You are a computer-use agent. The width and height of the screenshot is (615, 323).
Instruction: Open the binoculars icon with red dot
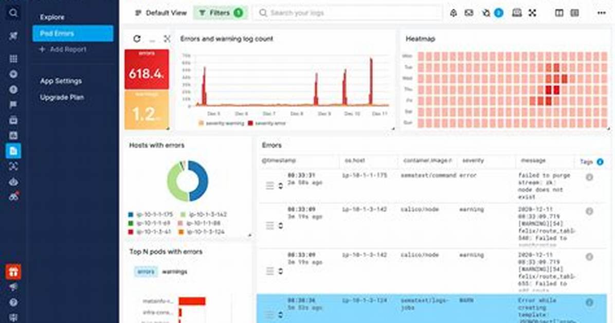(x=14, y=196)
